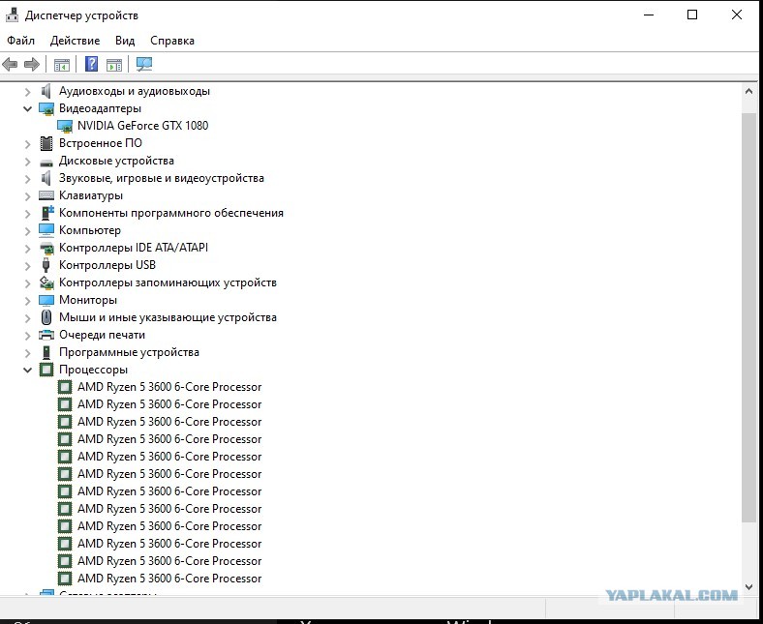The height and width of the screenshot is (624, 763).
Task: Expand Контроллеры IDE ATA/ATAPI chevron
Action: 28,248
